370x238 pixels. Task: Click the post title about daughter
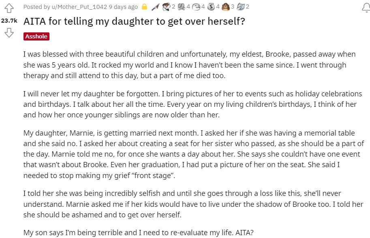point(134,21)
